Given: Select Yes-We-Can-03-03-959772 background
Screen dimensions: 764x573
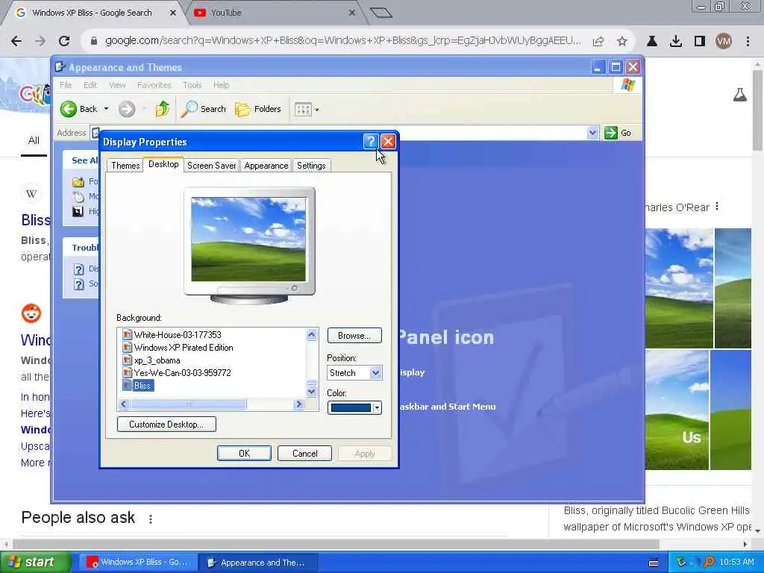Looking at the screenshot, I should [177, 373].
